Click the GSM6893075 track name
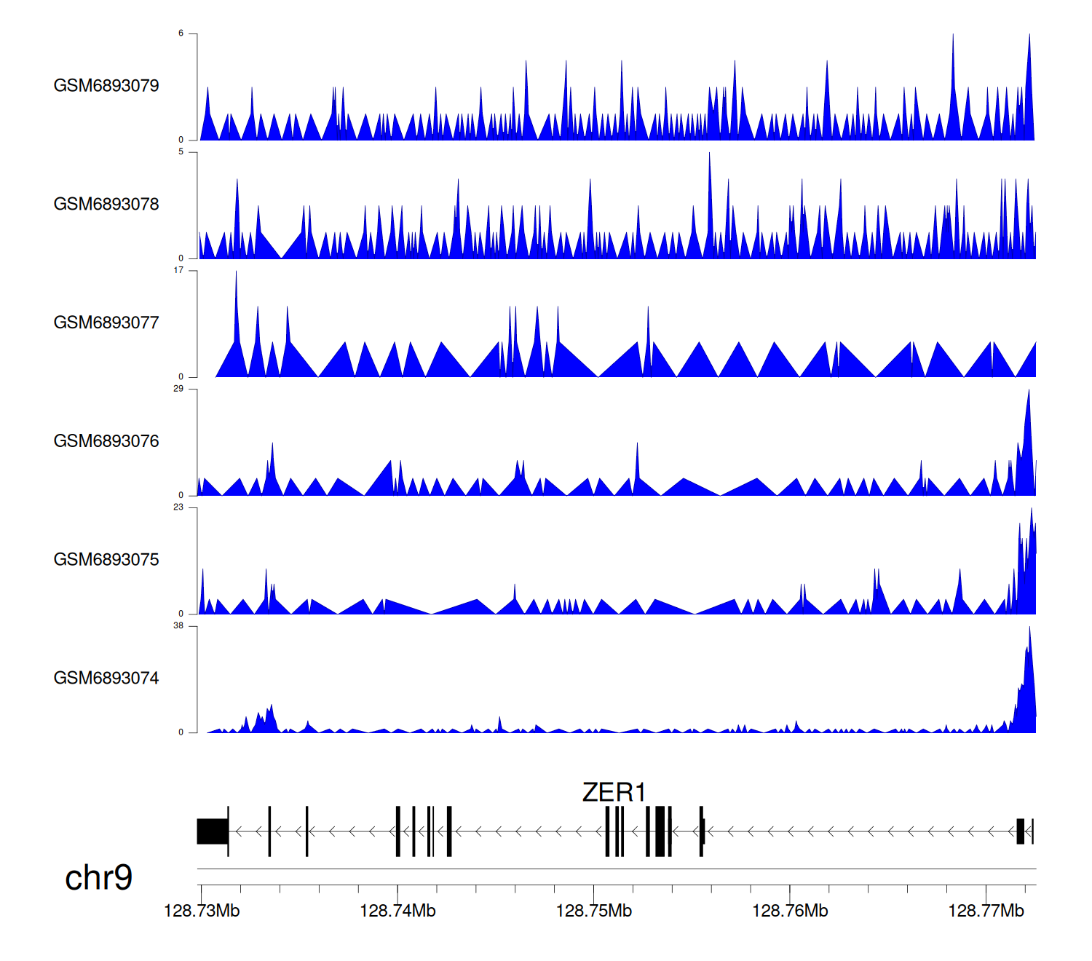Viewport: 1092px width, 961px height. click(x=106, y=560)
